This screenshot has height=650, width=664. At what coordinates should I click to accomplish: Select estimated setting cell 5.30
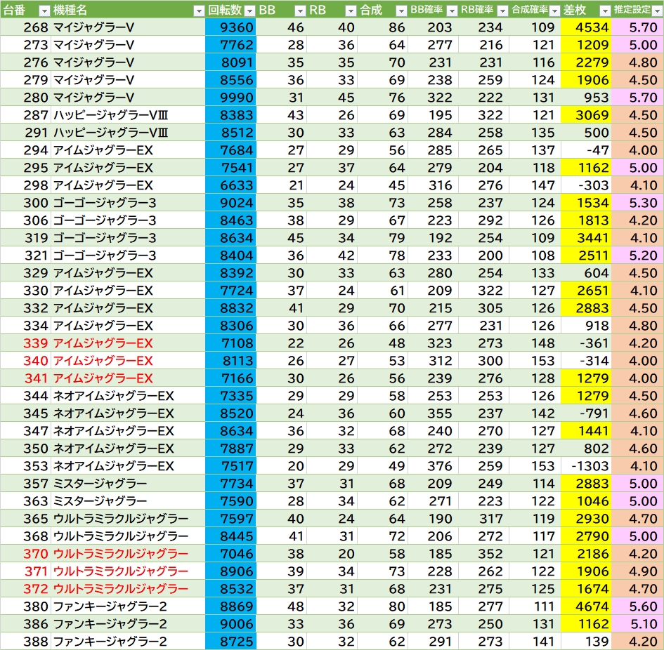pyautogui.click(x=638, y=203)
